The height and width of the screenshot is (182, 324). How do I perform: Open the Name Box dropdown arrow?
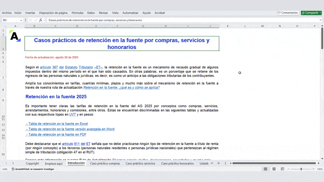[x=21, y=20]
